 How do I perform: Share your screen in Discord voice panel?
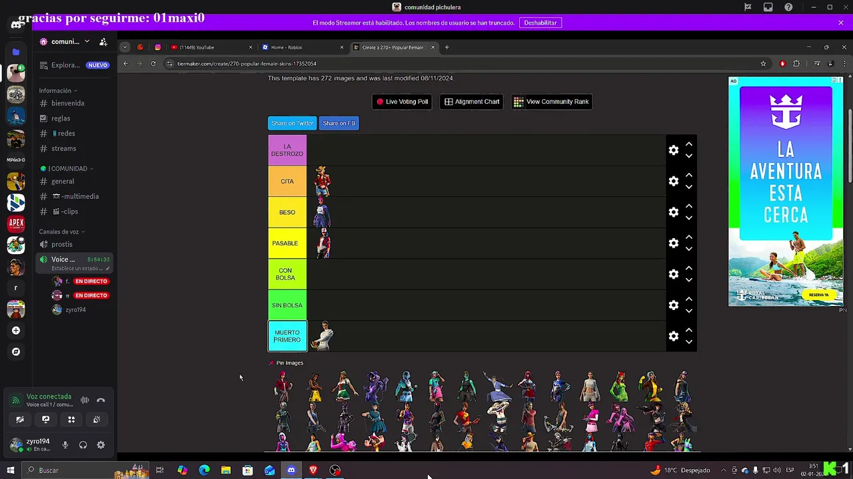45,419
